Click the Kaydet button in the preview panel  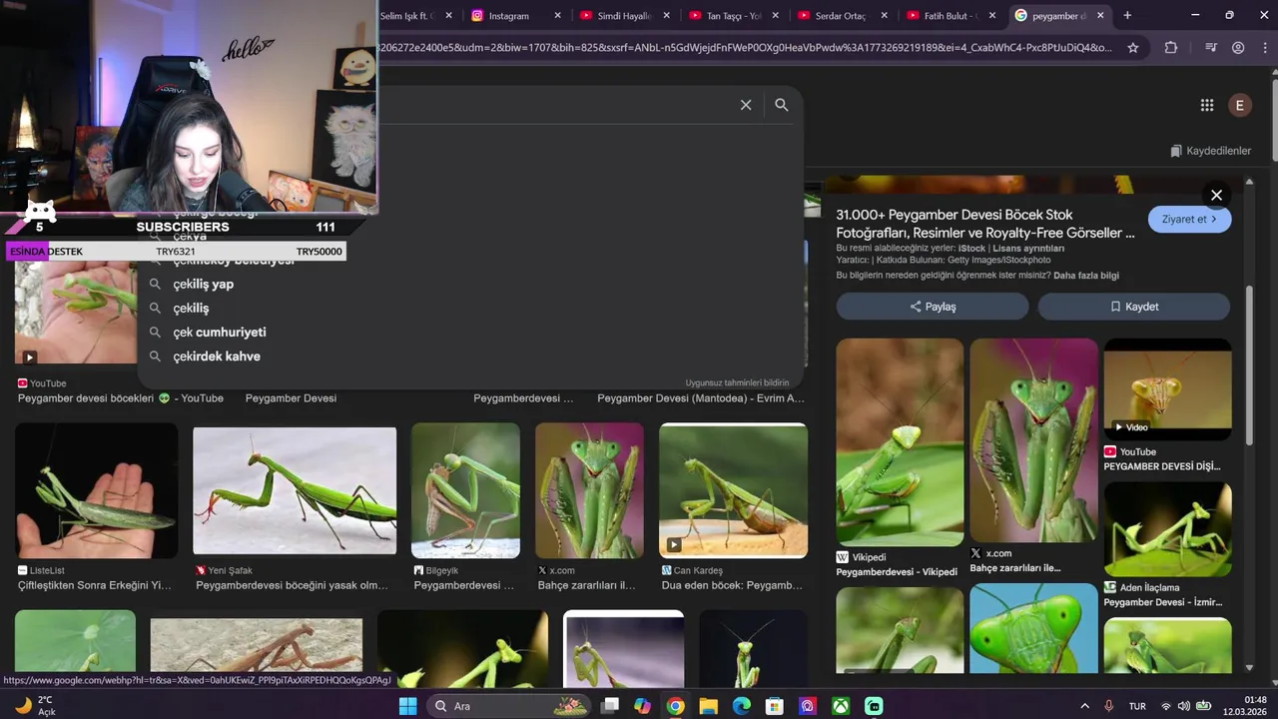(x=1134, y=307)
